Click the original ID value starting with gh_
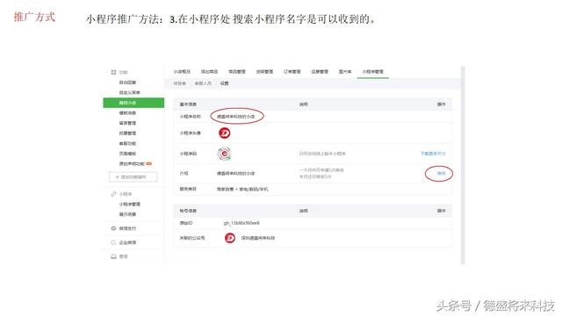 [x=241, y=223]
